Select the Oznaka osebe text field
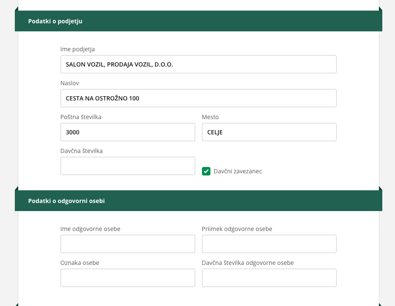Viewport: 395px width, 306px height. click(127, 278)
